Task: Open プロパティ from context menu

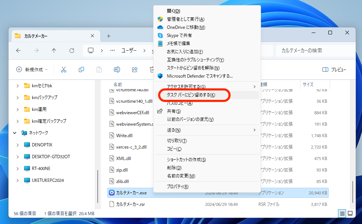Action: tap(178, 187)
